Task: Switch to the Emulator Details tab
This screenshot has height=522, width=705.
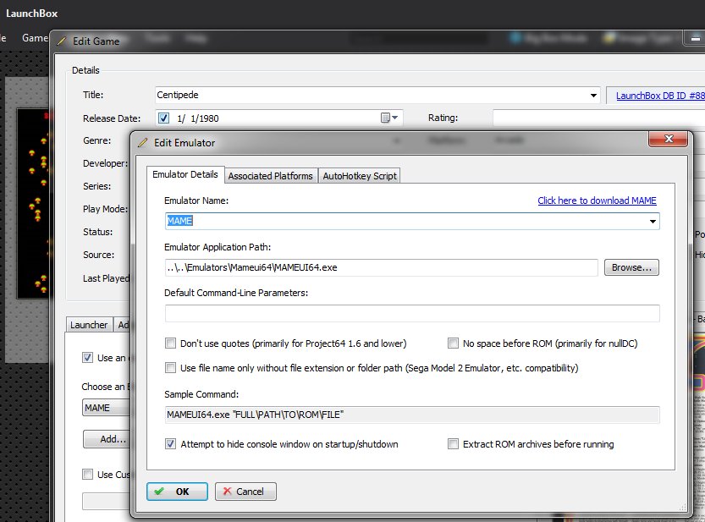Action: [185, 174]
